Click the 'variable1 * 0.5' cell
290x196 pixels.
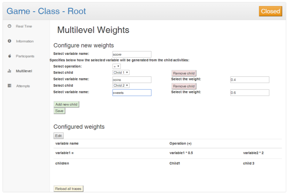[x=181, y=153]
